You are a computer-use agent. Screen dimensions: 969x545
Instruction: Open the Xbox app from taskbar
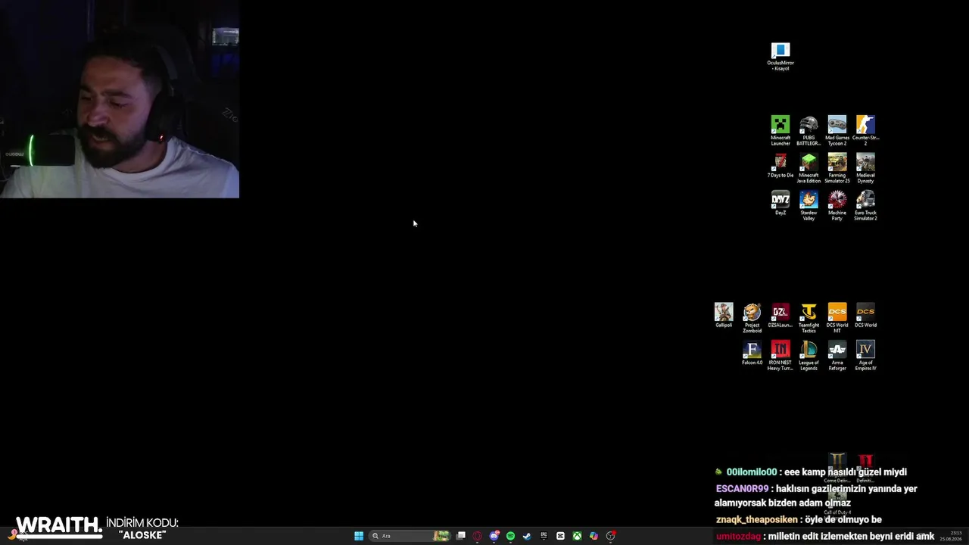577,536
